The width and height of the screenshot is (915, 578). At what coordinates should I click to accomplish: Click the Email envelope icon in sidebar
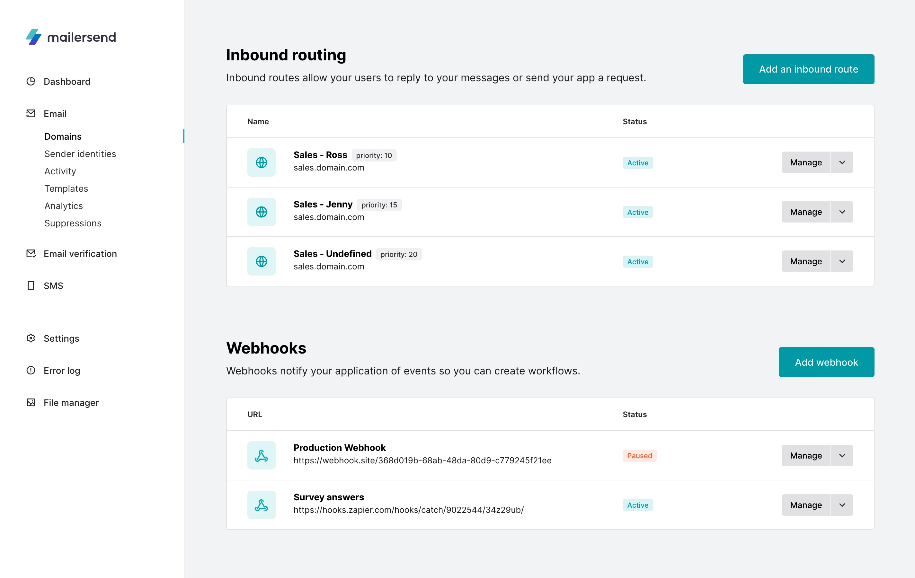(31, 114)
